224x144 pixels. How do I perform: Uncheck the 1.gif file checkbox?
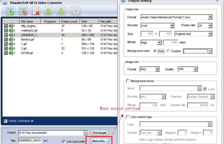(6, 44)
